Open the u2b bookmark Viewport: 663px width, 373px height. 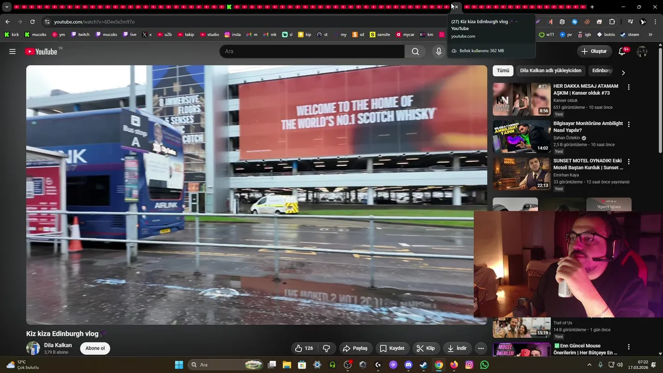(x=164, y=35)
